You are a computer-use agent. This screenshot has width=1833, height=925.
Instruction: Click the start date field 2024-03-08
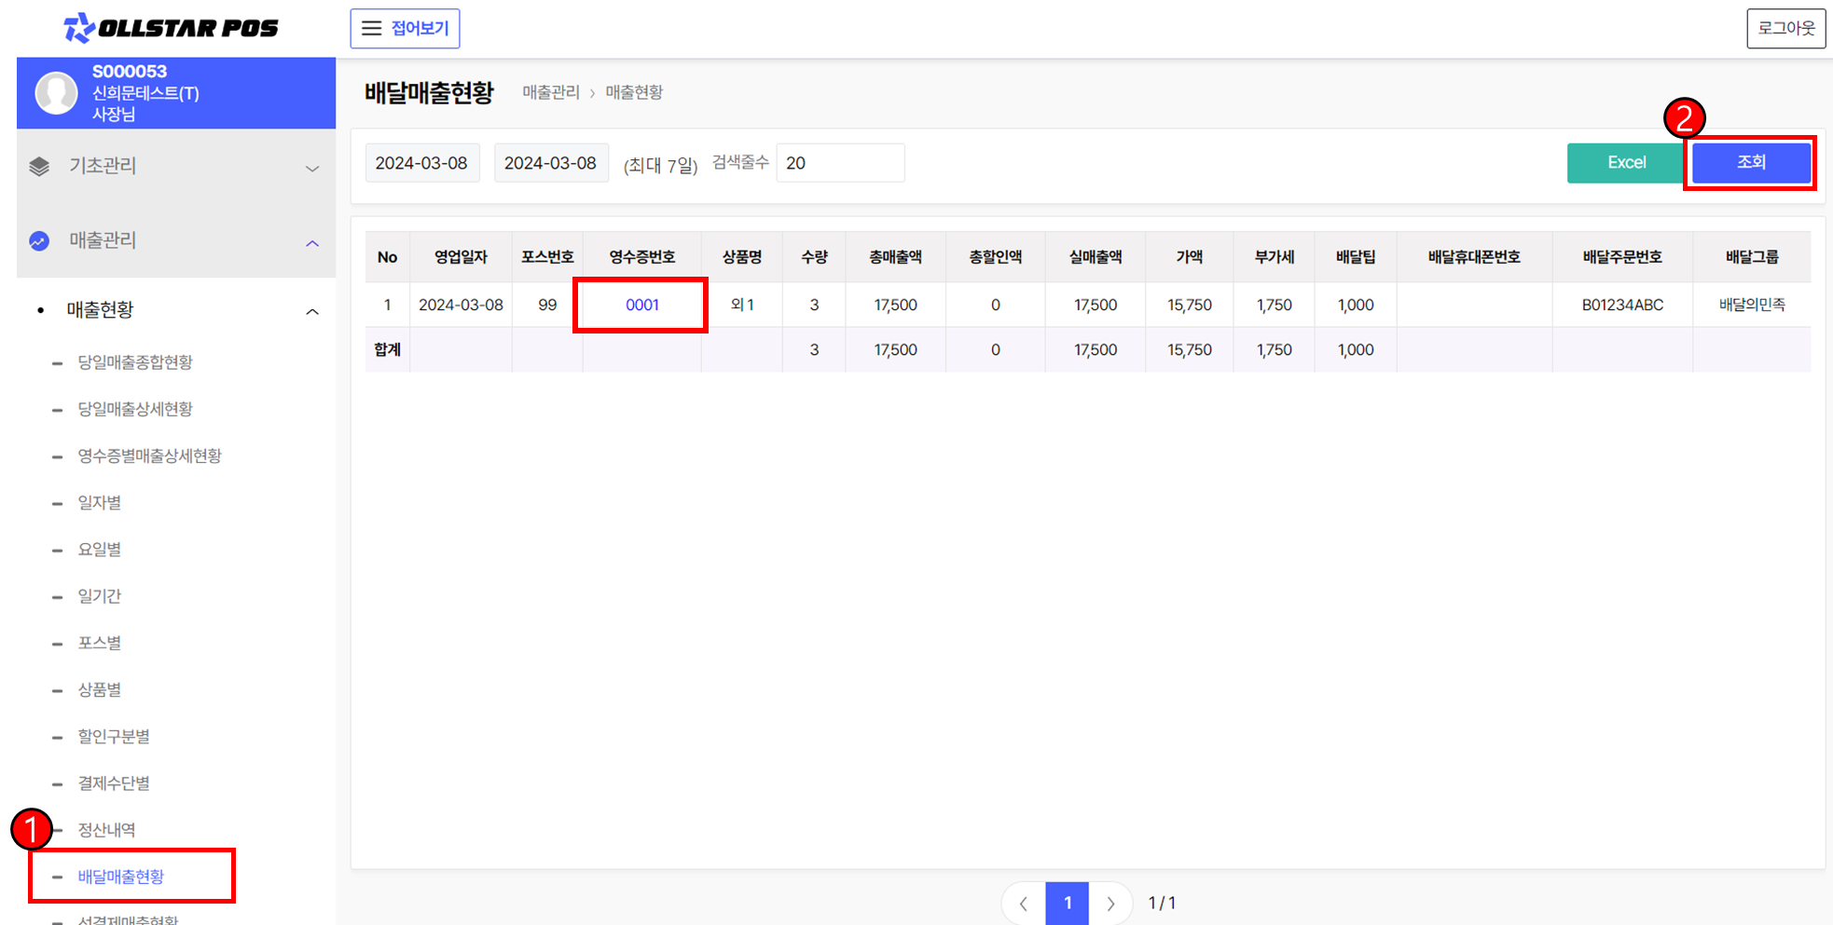(x=421, y=163)
